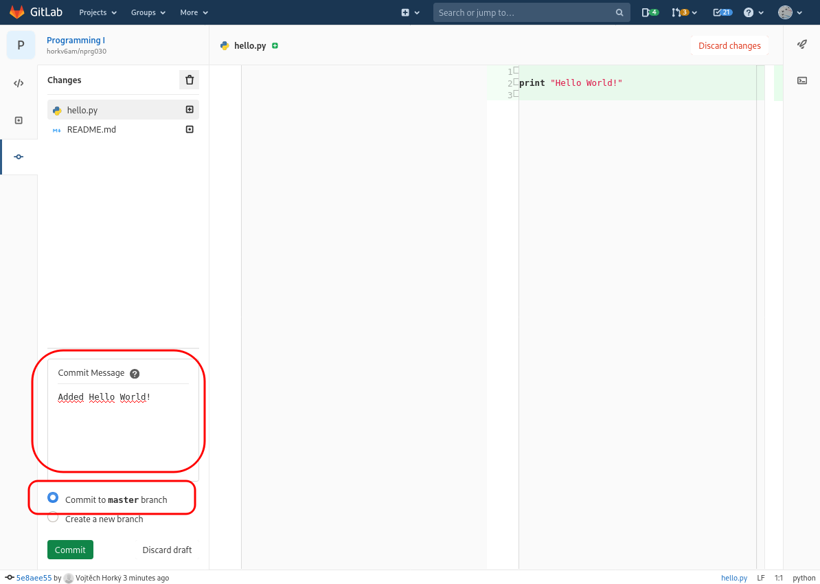Select hello.py in the Changes list
Viewport: 820px width, 584px height.
click(82, 110)
